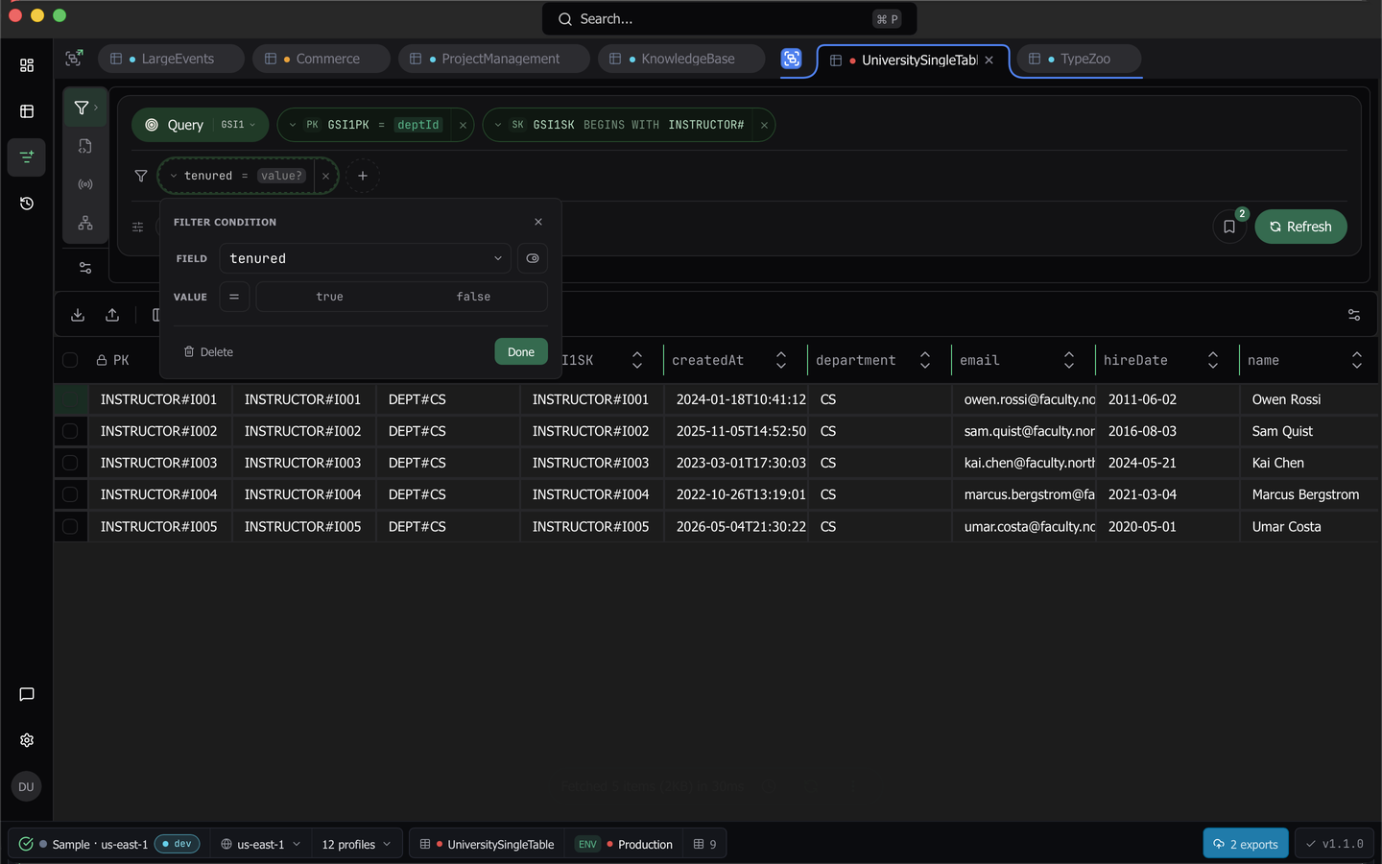The height and width of the screenshot is (864, 1382).
Task: Open the history clock icon in sidebar
Action: [x=27, y=204]
